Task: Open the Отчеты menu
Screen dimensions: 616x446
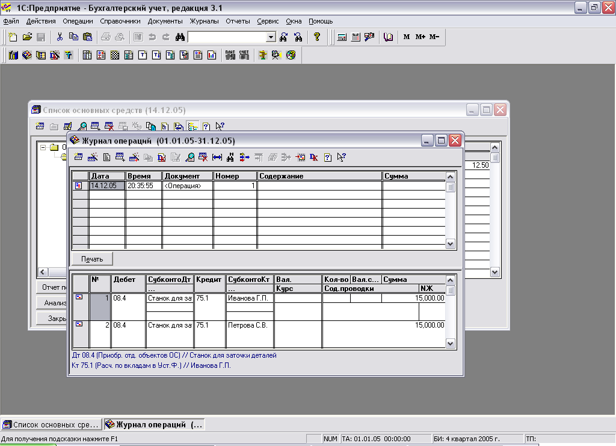Action: tap(238, 21)
